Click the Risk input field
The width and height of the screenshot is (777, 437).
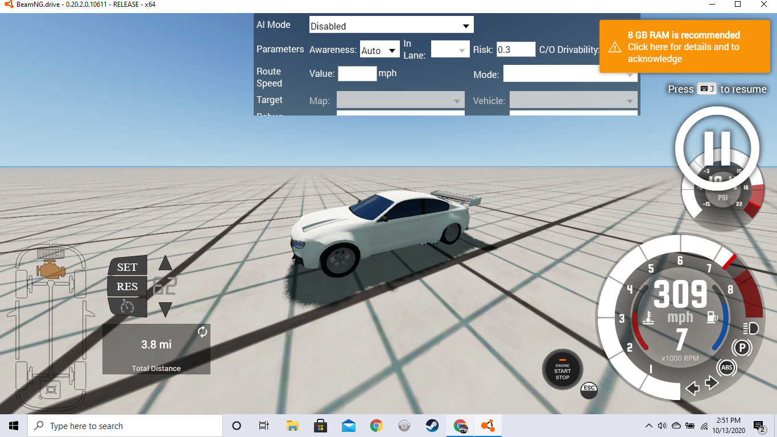tap(516, 50)
